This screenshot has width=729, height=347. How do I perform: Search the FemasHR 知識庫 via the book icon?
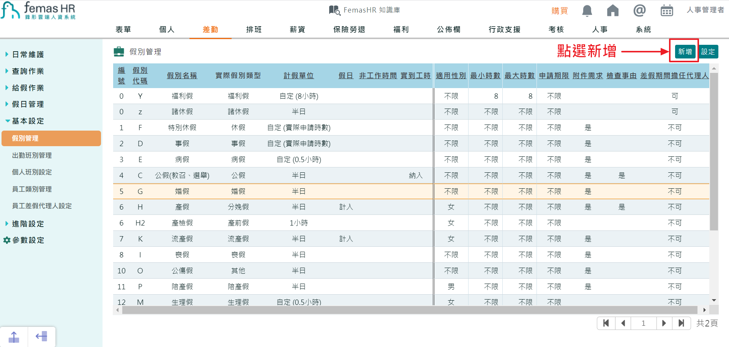(x=334, y=10)
